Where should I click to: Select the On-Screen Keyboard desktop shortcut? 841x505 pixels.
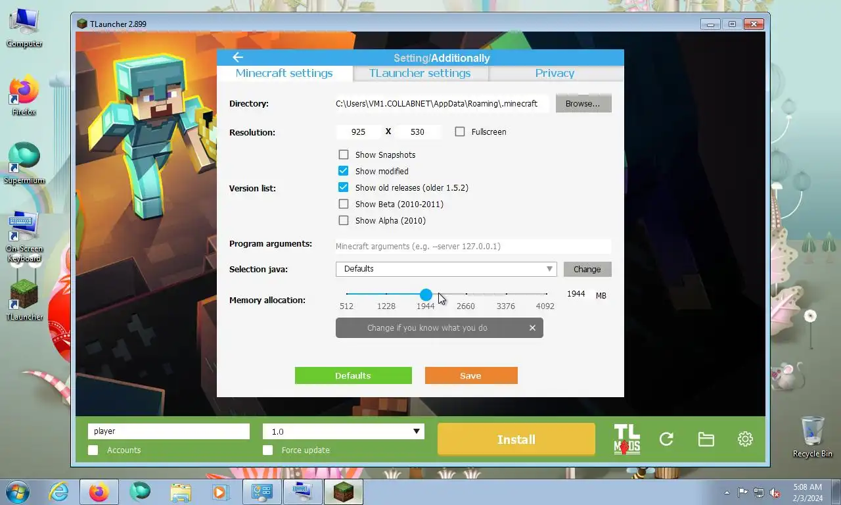(x=24, y=237)
